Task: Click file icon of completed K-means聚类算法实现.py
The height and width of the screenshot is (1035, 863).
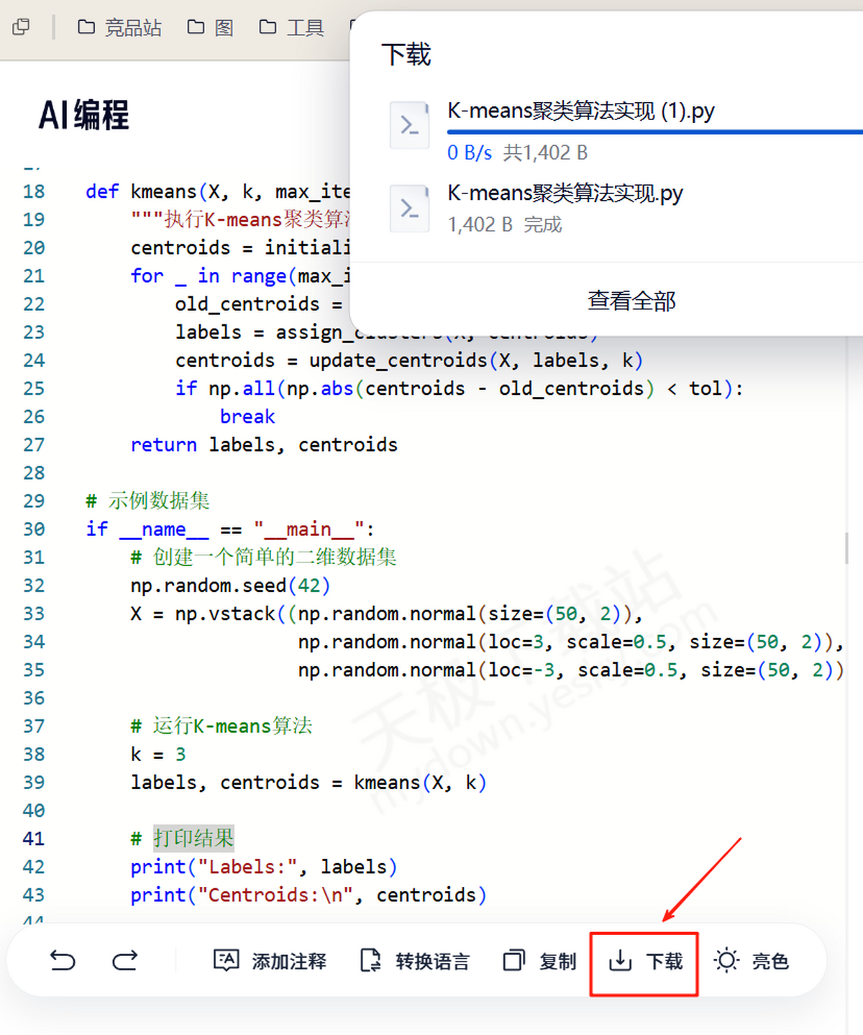Action: tap(409, 209)
